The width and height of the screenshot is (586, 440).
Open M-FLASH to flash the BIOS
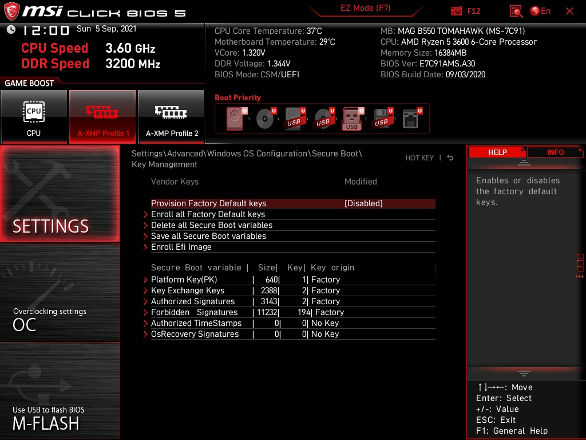click(x=60, y=391)
